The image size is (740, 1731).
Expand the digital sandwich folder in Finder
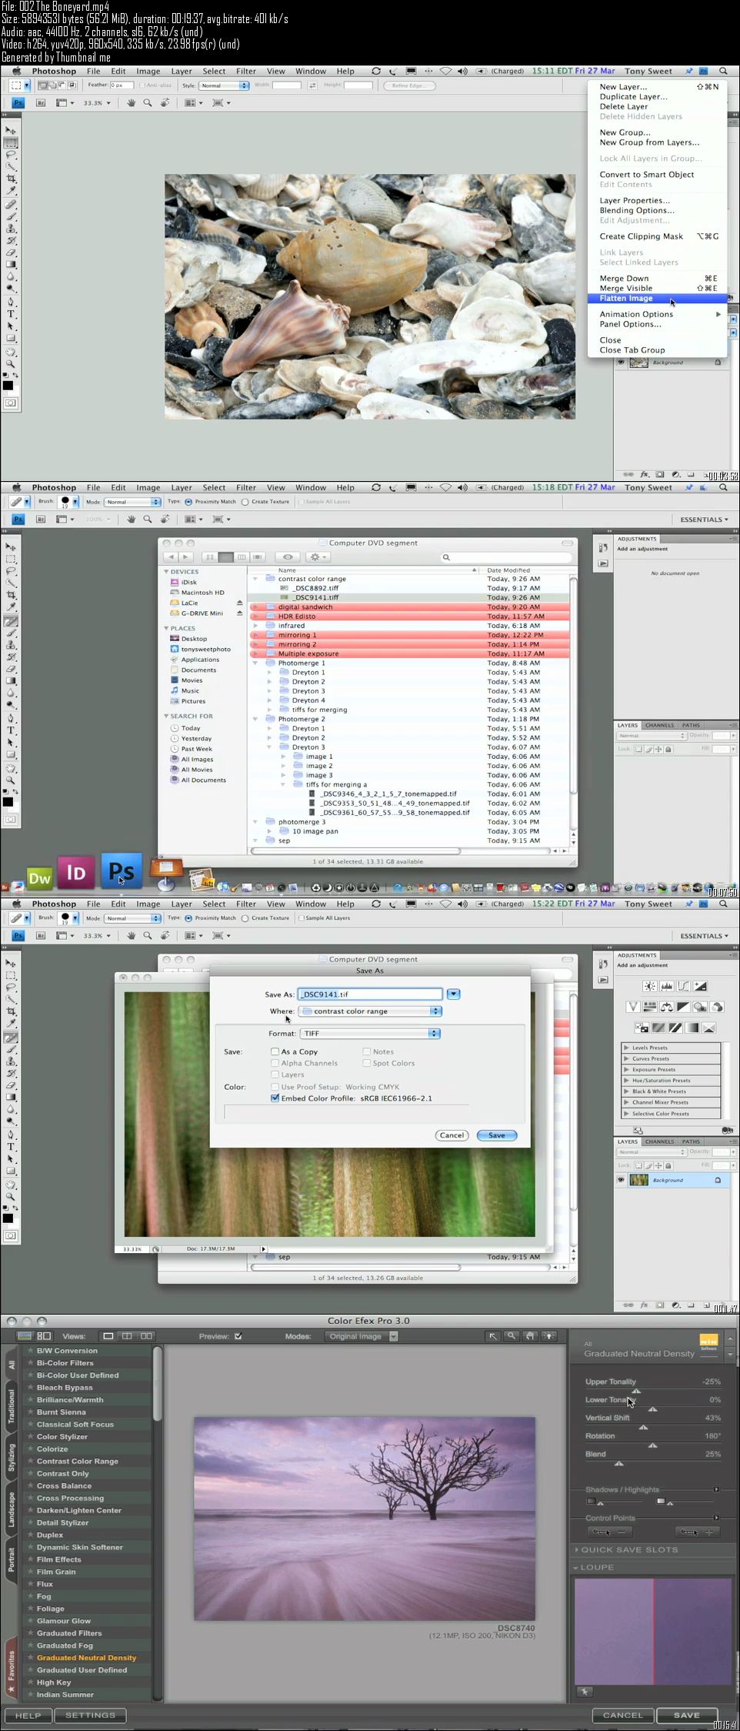point(255,607)
